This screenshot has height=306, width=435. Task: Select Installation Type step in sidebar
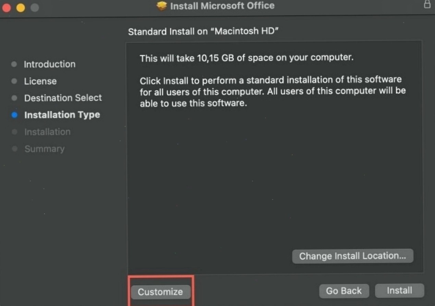[x=62, y=115]
